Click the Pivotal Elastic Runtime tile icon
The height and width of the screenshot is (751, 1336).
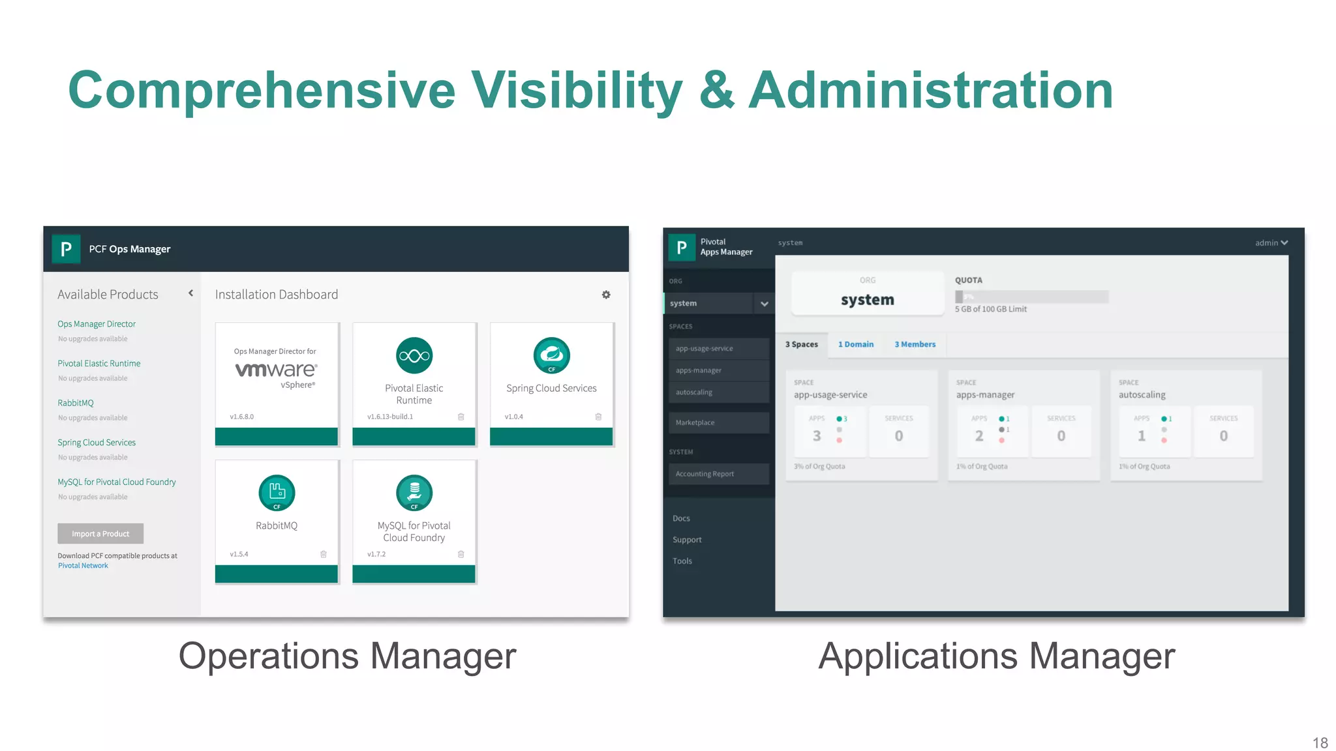pyautogui.click(x=414, y=355)
